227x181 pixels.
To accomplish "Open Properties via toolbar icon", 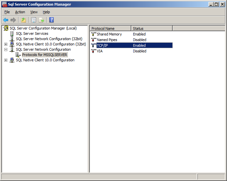I will (x=33, y=20).
